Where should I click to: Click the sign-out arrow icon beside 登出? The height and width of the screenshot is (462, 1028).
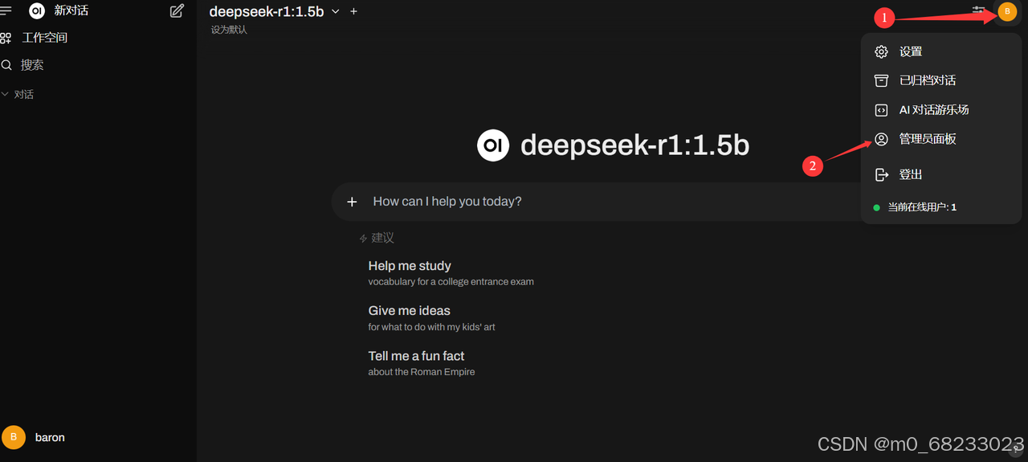point(881,174)
